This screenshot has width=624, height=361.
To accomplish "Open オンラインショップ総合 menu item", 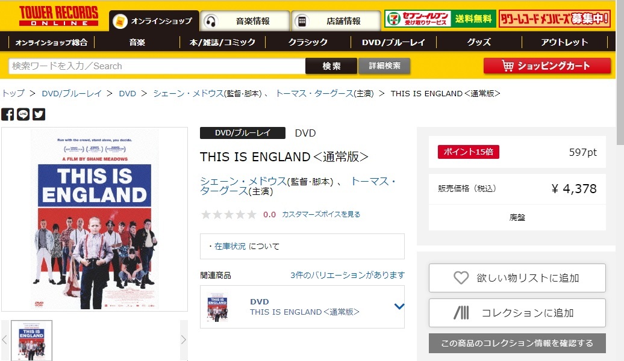I will [51, 42].
